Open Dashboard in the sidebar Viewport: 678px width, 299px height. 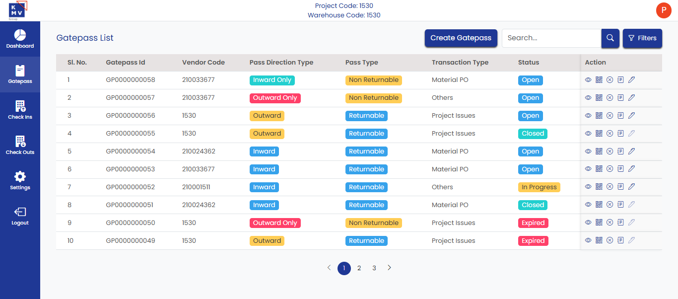(x=20, y=39)
